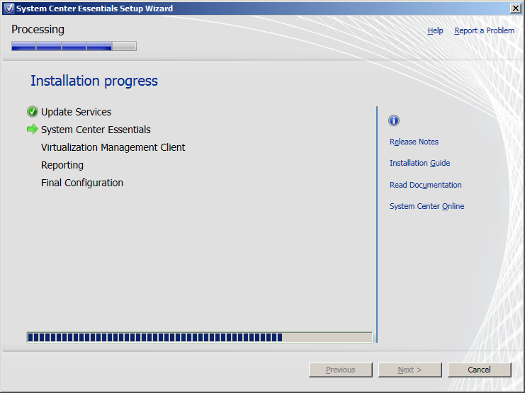This screenshot has width=525, height=393.
Task: Click the blue information icon
Action: 394,120
